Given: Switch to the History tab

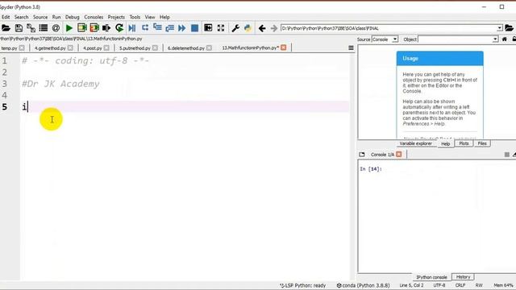Looking at the screenshot, I should [x=463, y=277].
